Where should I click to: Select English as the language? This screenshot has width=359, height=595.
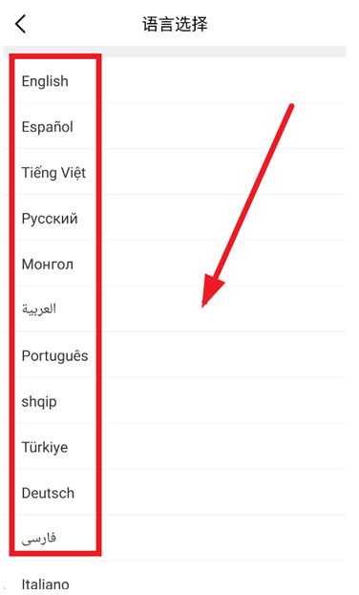pos(175,80)
